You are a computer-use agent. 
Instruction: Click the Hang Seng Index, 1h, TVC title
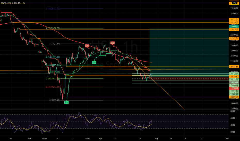[13, 3]
